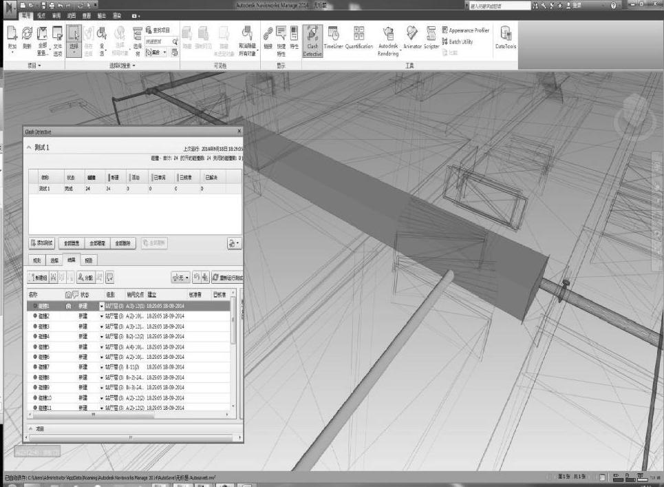Click the save icon in quick access toolbar
The height and width of the screenshot is (487, 664).
coord(43,6)
